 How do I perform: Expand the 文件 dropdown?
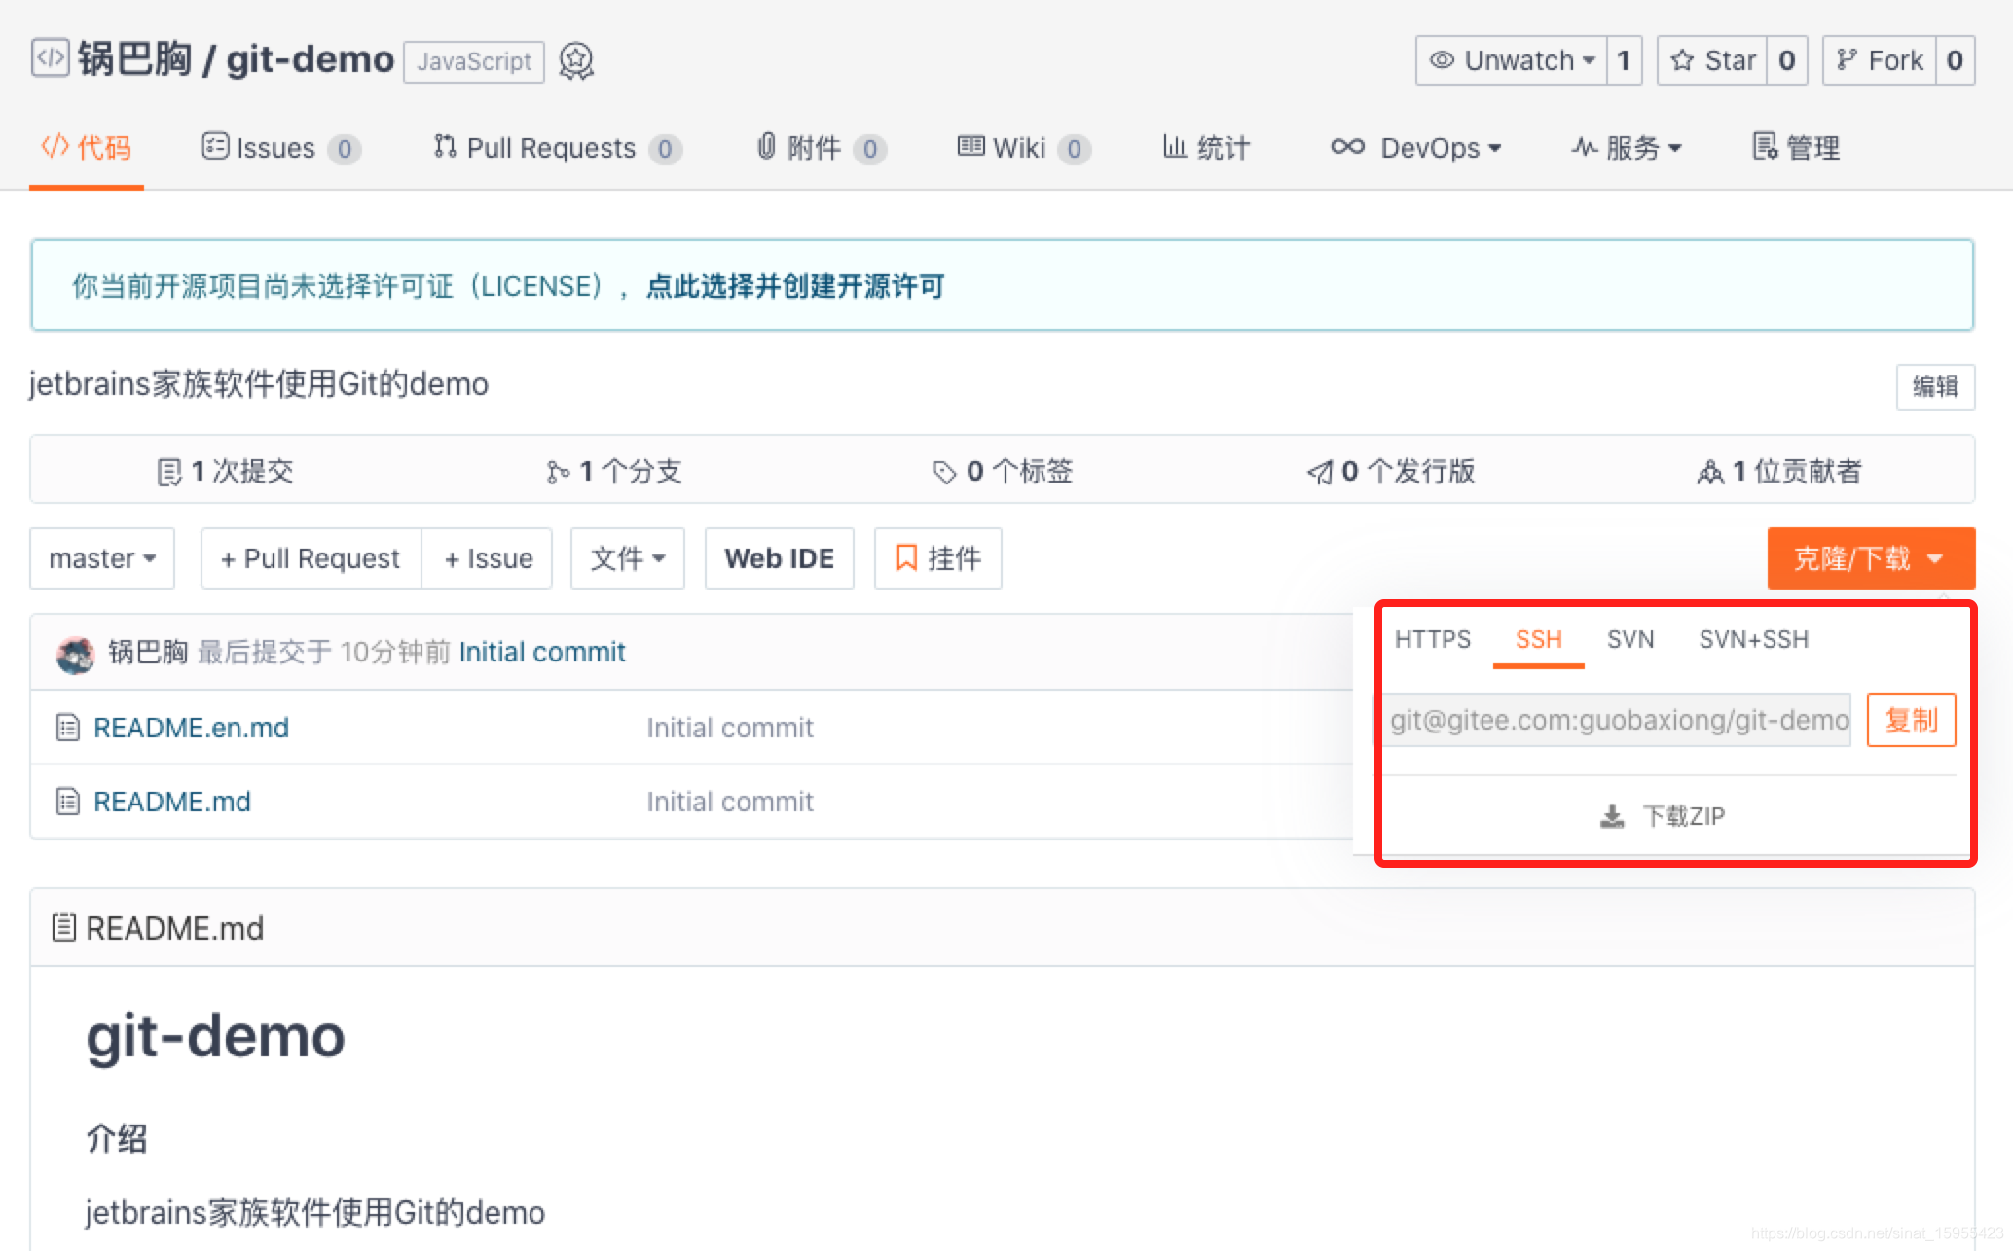(628, 558)
